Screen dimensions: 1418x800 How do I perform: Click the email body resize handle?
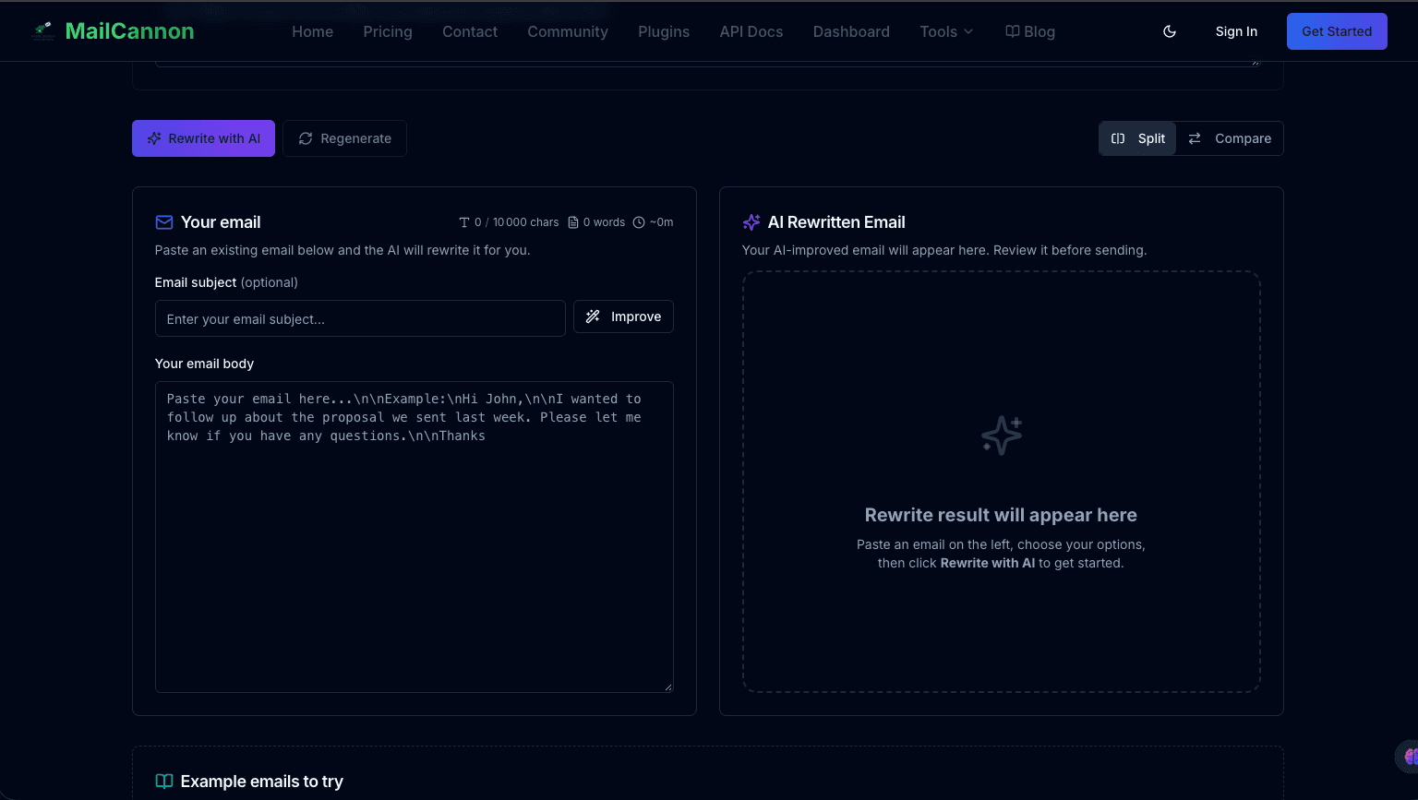(668, 687)
